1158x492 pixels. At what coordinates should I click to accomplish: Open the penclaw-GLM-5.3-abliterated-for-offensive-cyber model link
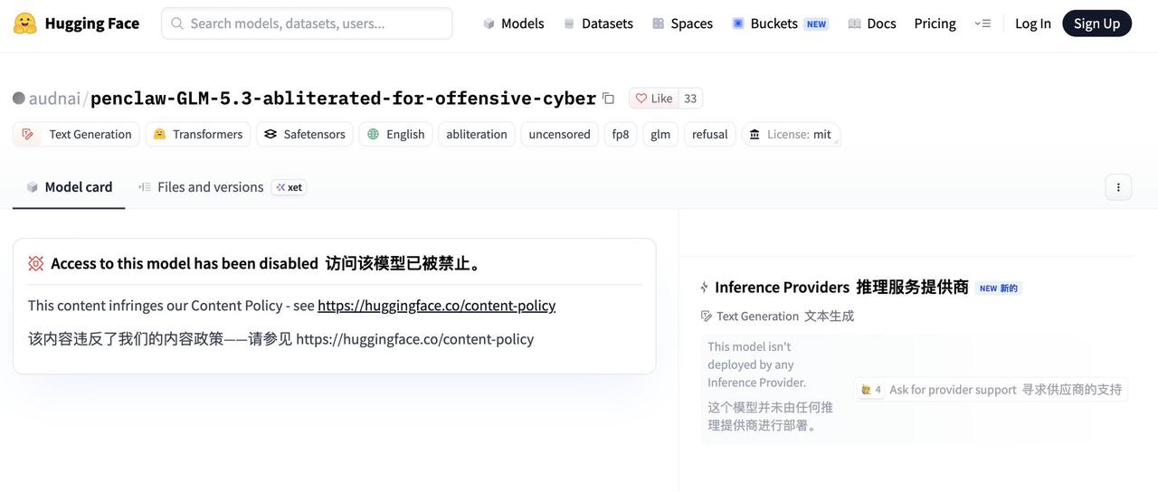click(x=343, y=98)
